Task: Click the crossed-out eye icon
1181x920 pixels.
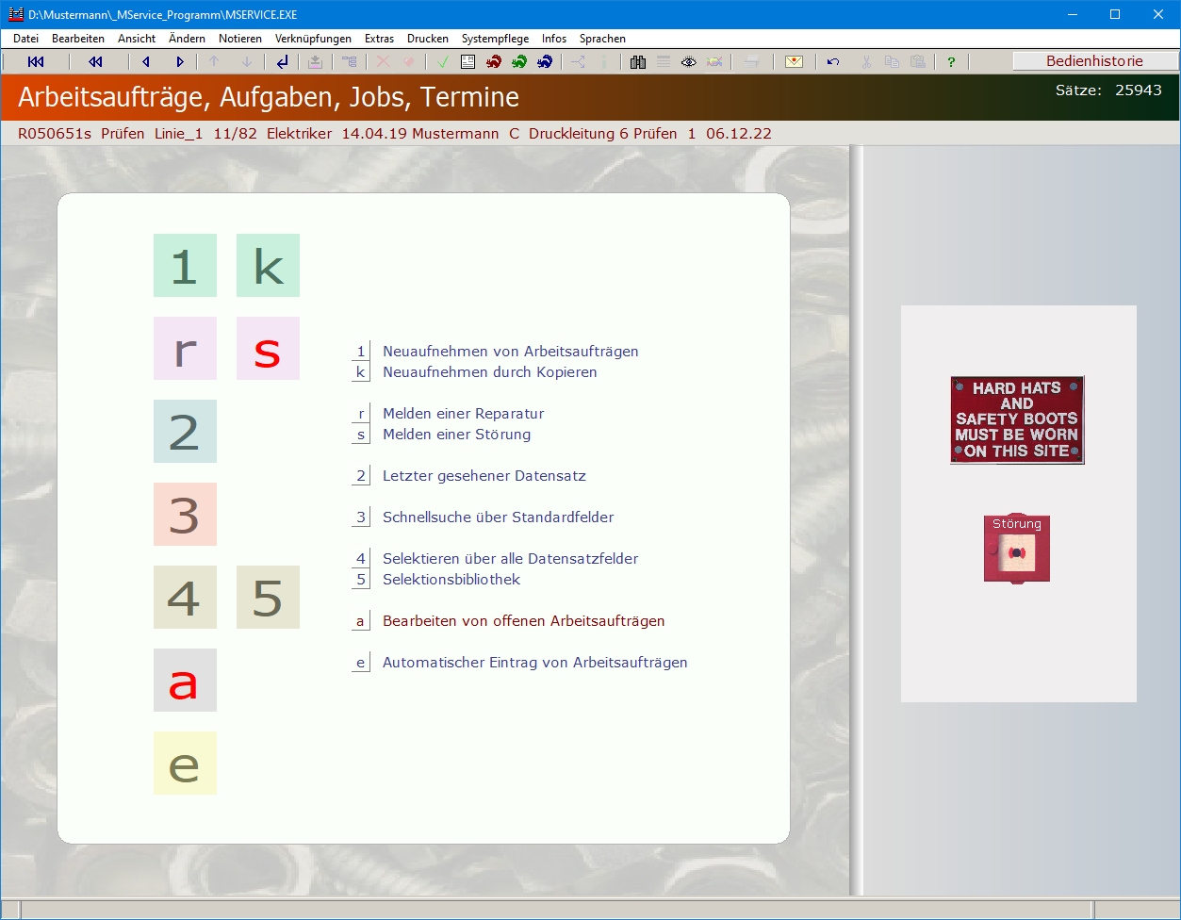Action: coord(714,62)
